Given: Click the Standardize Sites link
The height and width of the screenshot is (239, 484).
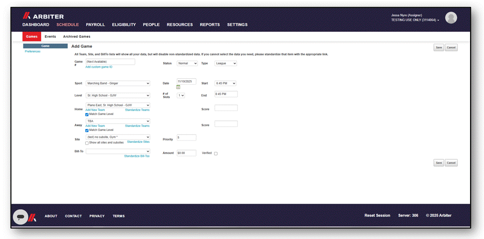Looking at the screenshot, I should (x=138, y=142).
